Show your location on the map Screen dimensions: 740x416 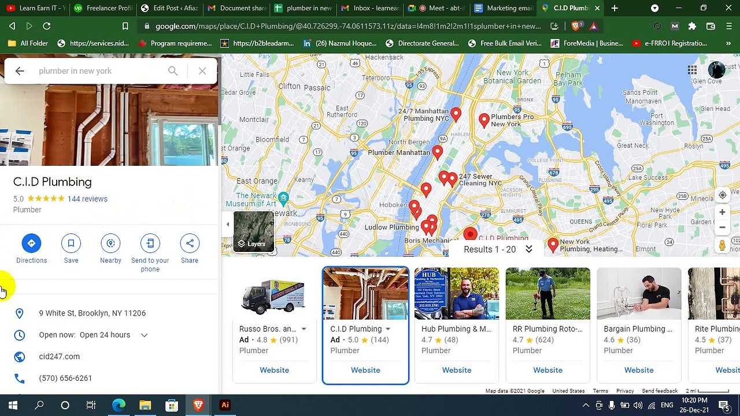pyautogui.click(x=722, y=195)
